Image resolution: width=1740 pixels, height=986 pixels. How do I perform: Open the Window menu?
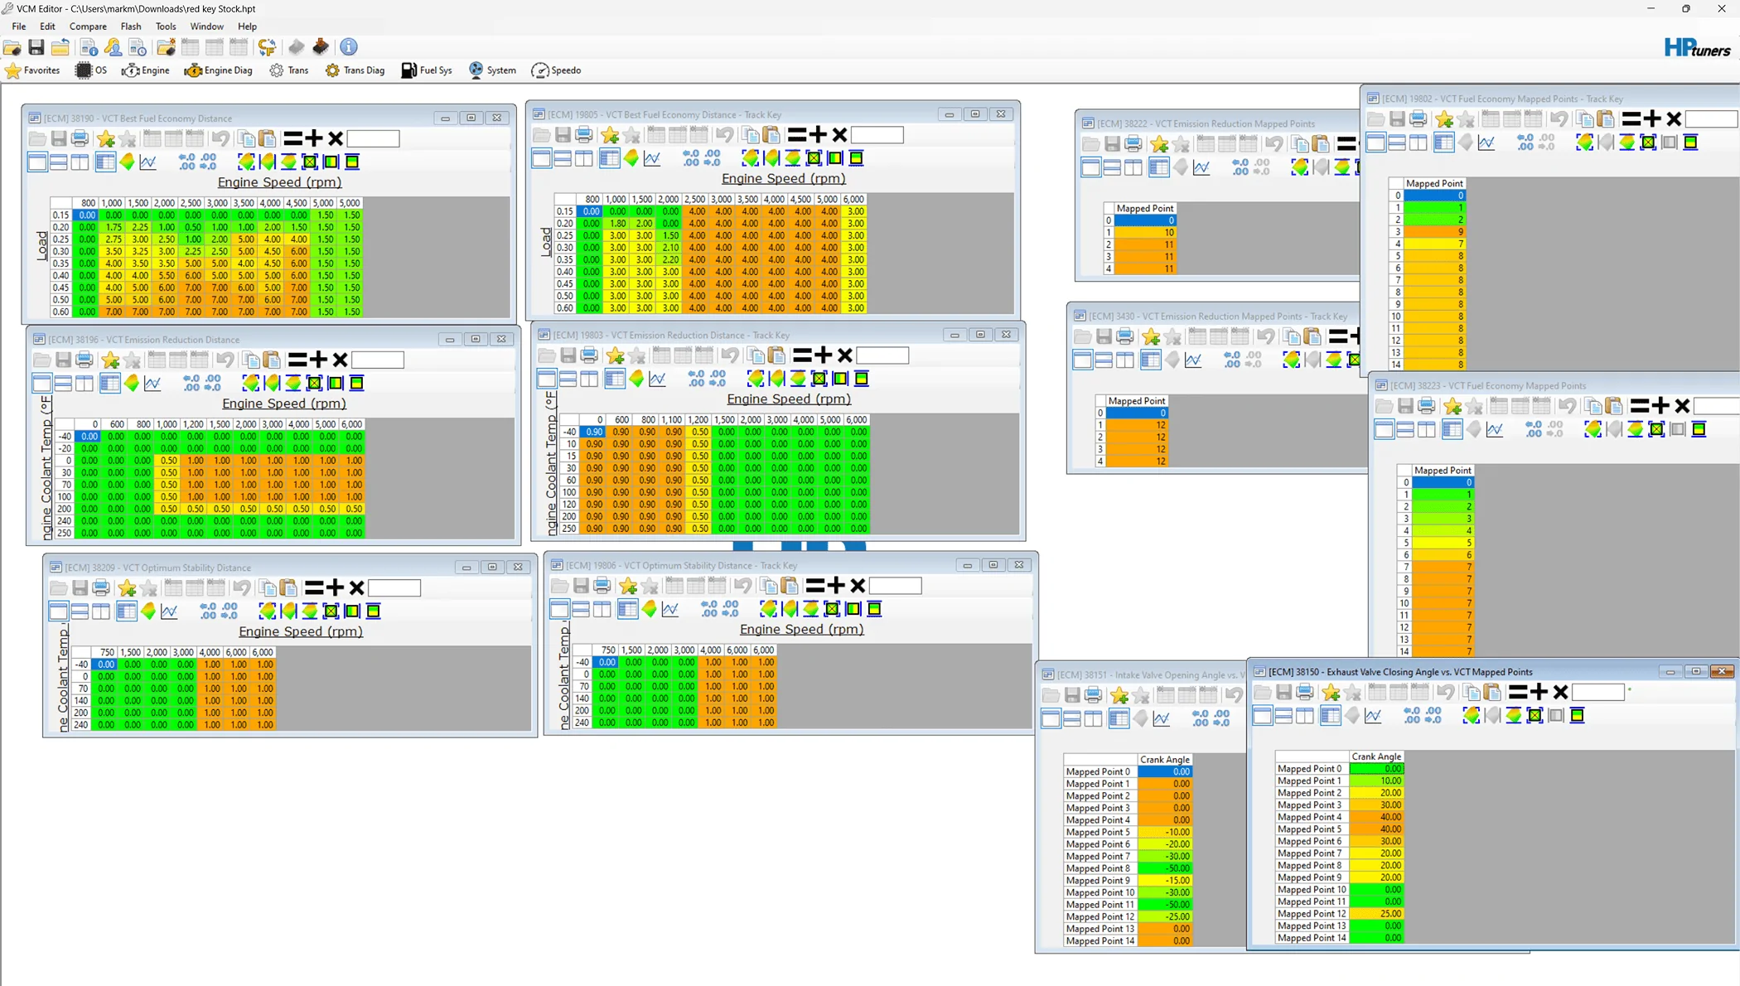[206, 27]
